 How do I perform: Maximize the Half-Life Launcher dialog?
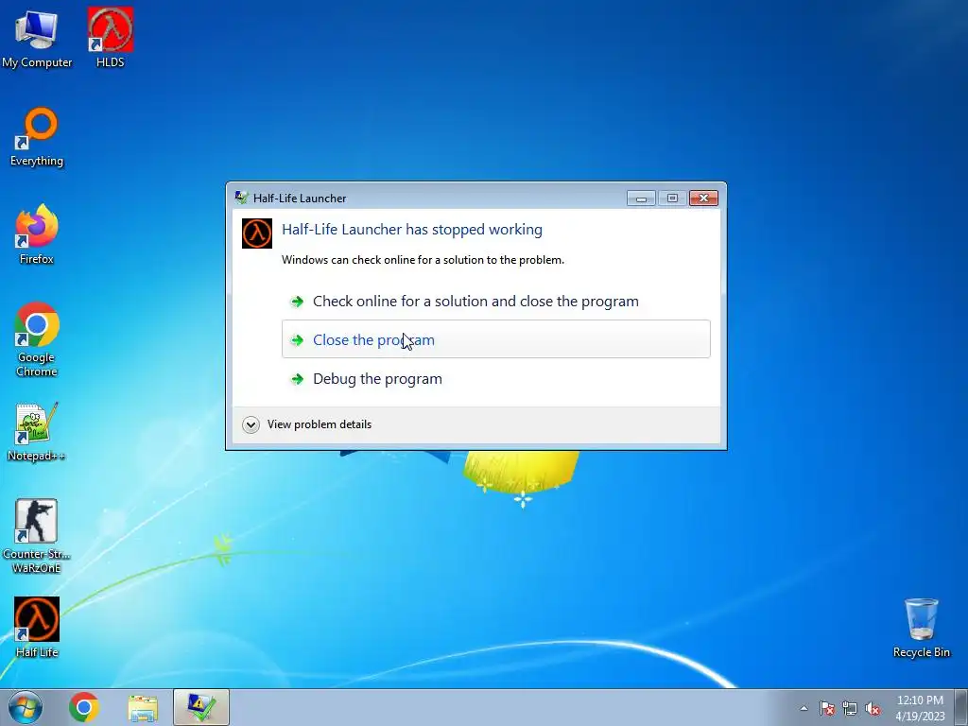[x=672, y=199]
